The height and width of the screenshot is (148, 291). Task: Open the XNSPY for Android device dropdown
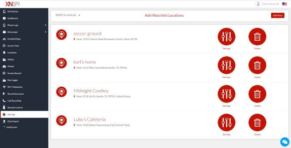pos(68,15)
